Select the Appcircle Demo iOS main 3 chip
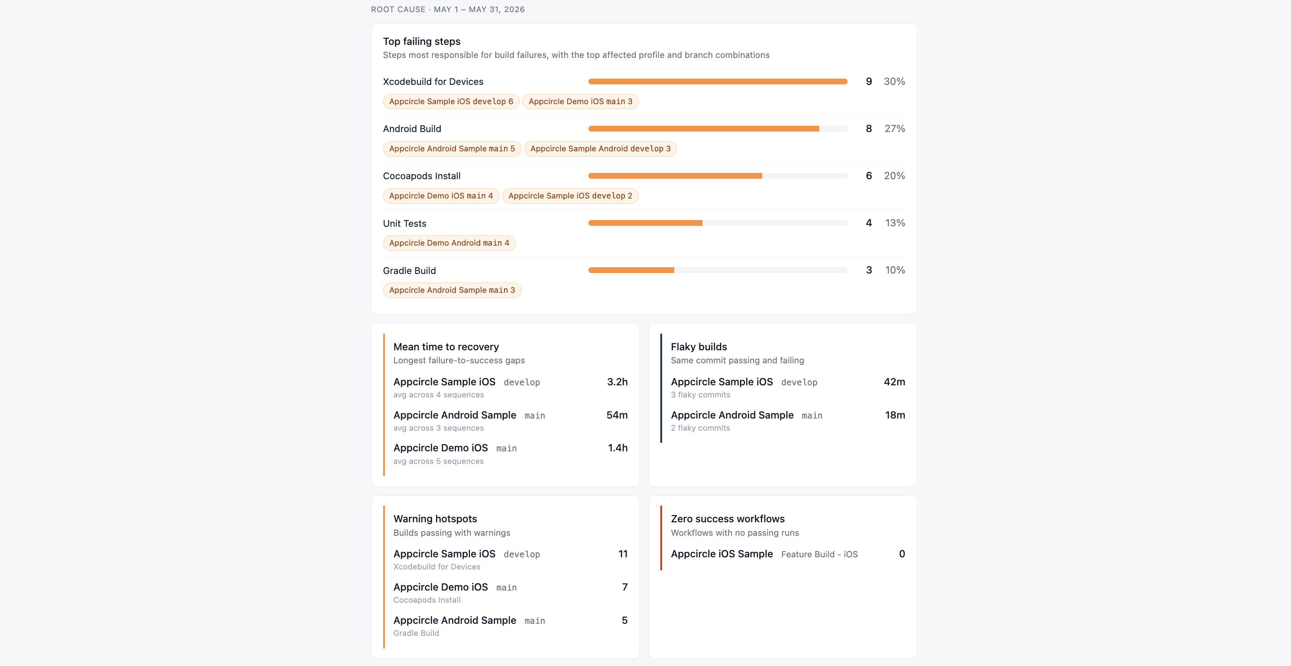The image size is (1291, 666). click(x=580, y=101)
